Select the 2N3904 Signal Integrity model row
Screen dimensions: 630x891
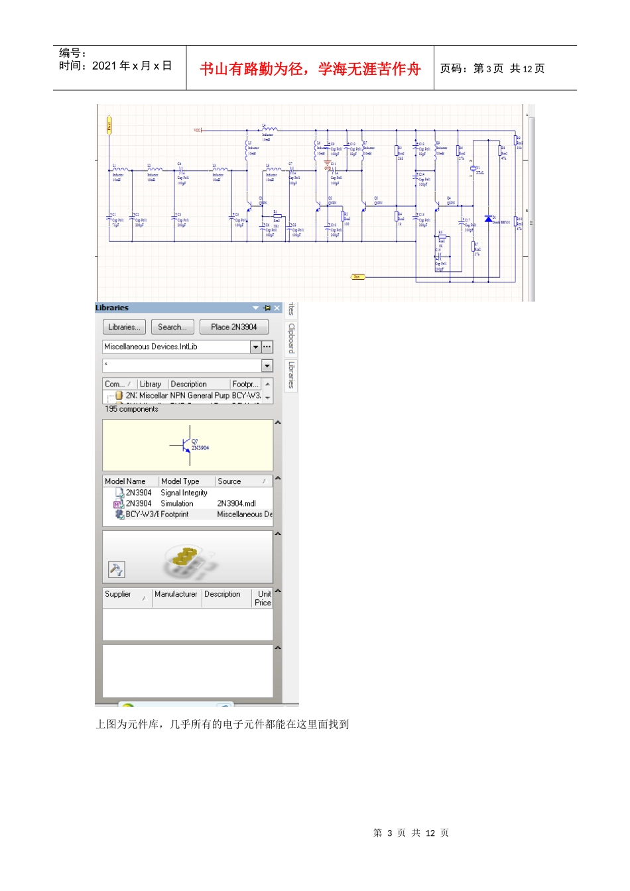(x=188, y=493)
